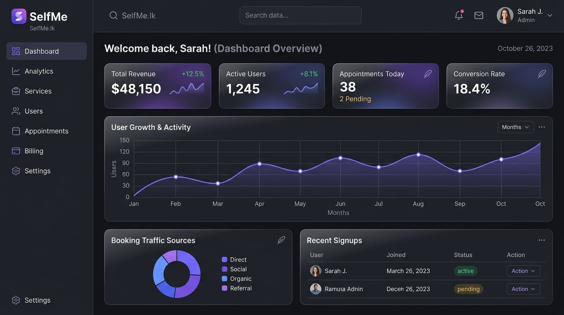Screen dimensions: 564x315
Task: Click the sparkline on the Total Revenue card
Action: click(187, 89)
